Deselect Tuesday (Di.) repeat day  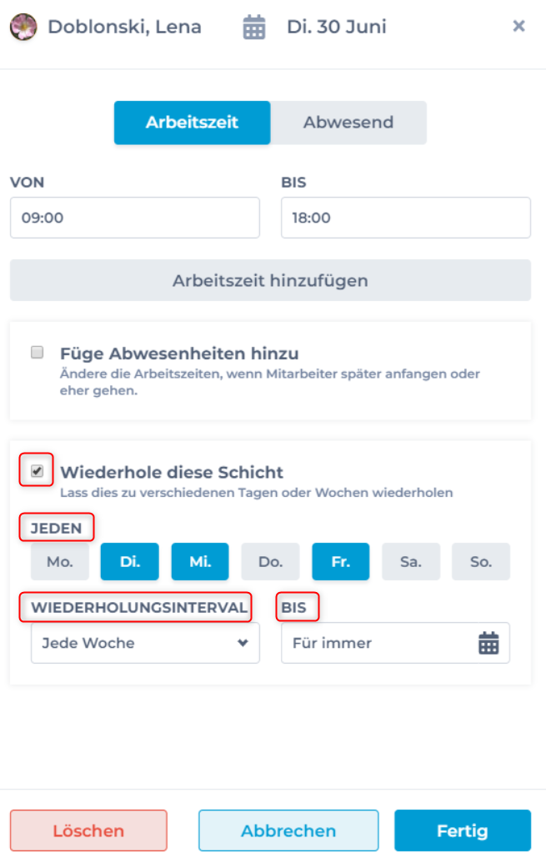129,561
